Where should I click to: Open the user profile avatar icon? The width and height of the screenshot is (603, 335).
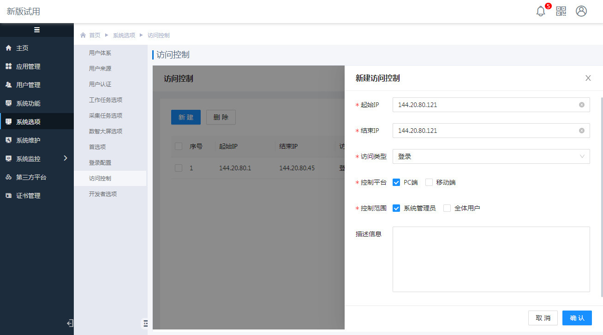tap(581, 12)
